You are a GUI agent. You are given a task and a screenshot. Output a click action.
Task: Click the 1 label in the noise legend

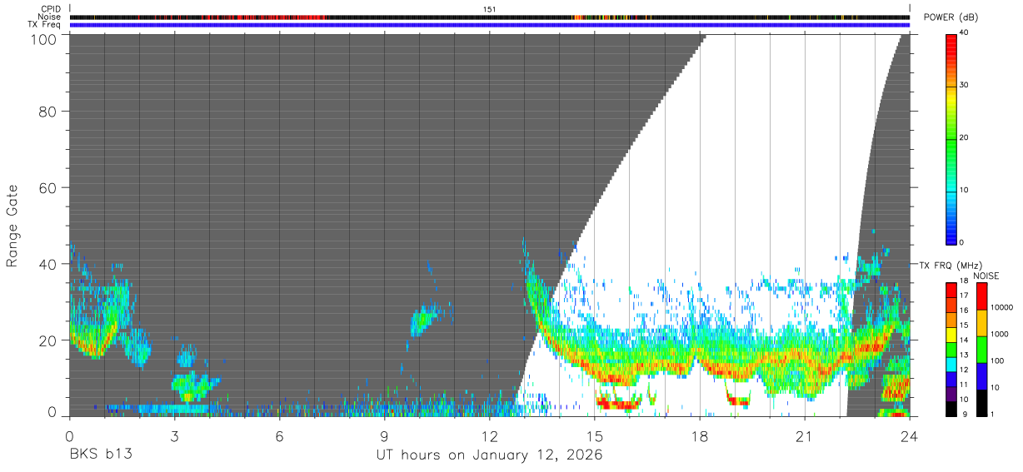[991, 414]
